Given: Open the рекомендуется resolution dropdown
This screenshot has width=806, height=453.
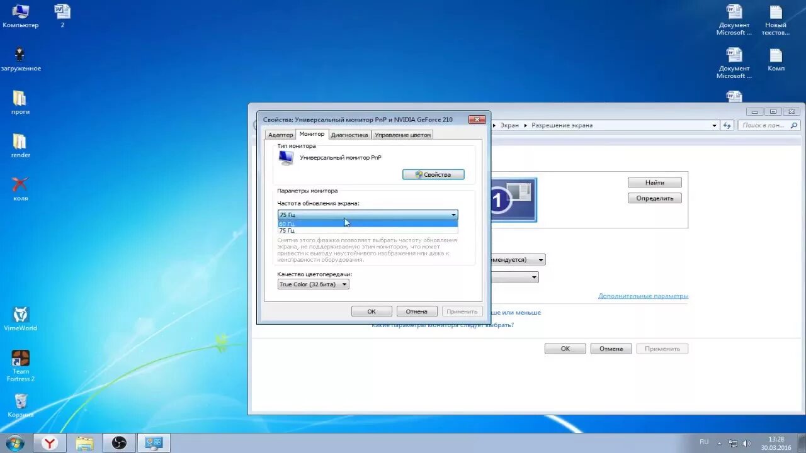Looking at the screenshot, I should (518, 259).
